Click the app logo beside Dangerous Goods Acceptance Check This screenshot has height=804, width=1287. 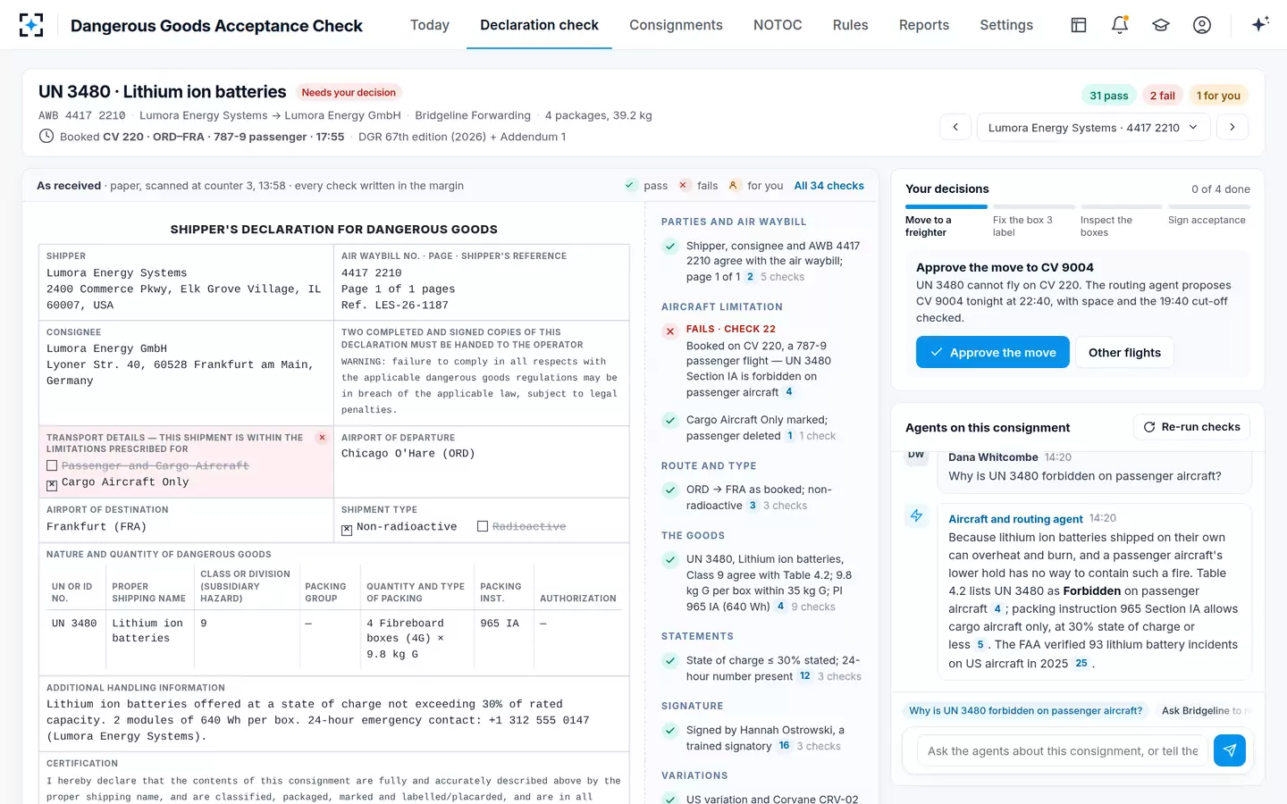pyautogui.click(x=31, y=25)
